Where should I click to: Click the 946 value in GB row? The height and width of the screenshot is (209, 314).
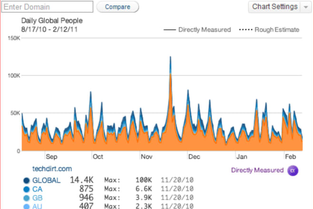(x=86, y=198)
